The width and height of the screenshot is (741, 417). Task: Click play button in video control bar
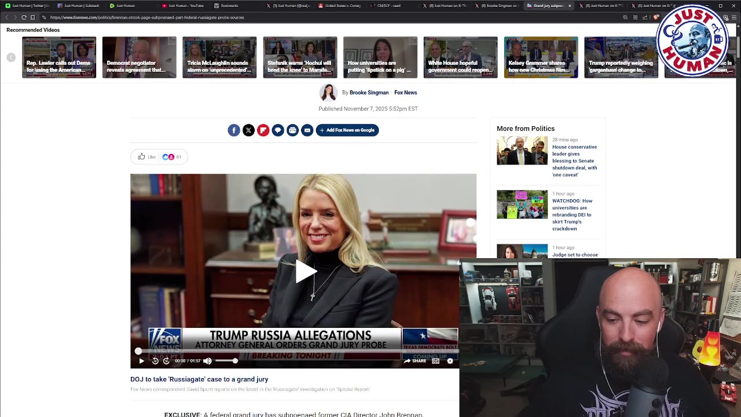pos(141,361)
